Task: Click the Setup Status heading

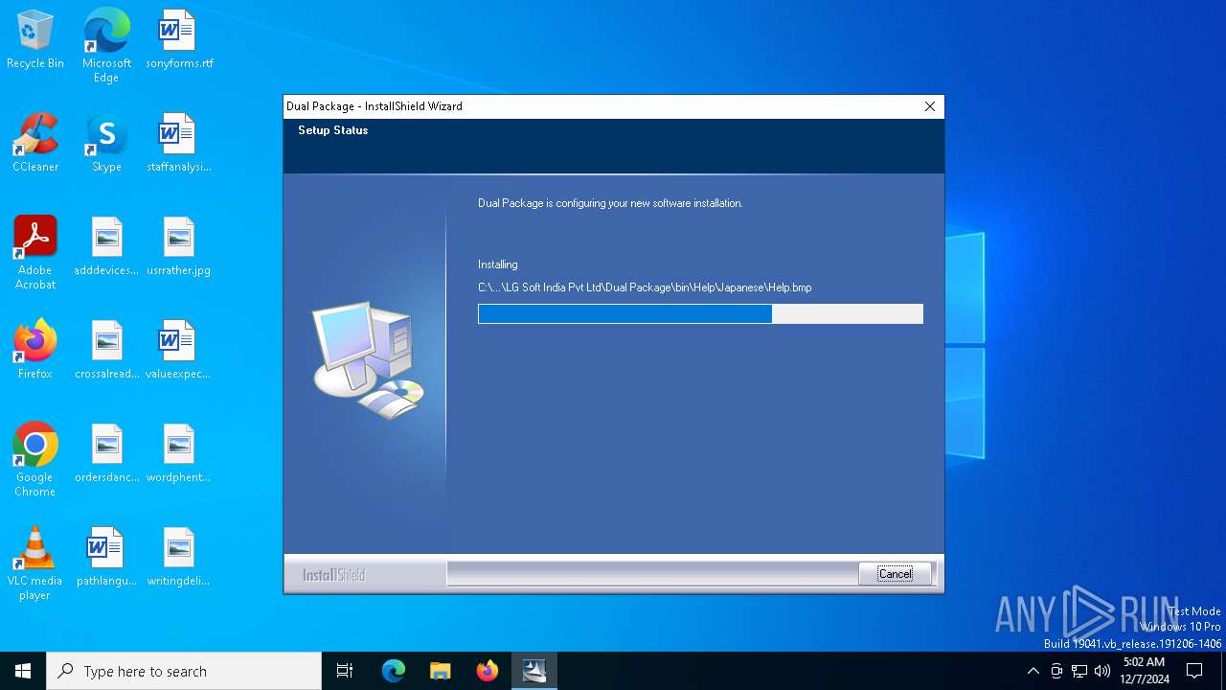Action: [x=332, y=130]
